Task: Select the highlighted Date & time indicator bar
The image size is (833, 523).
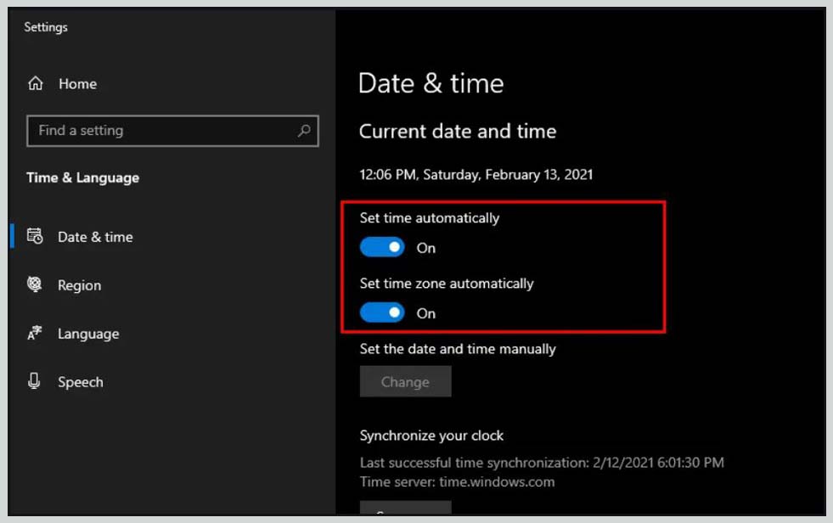Action: click(x=14, y=237)
